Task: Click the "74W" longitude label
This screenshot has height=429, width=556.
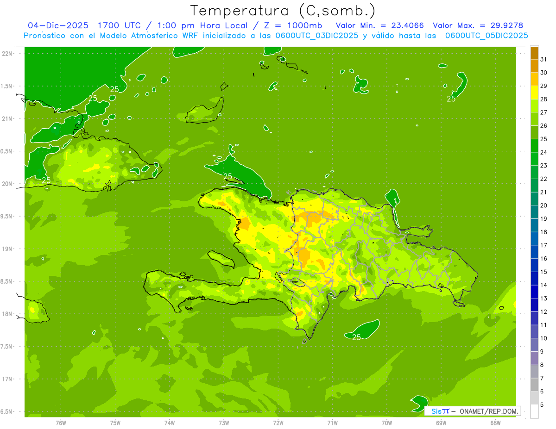Action: click(170, 423)
